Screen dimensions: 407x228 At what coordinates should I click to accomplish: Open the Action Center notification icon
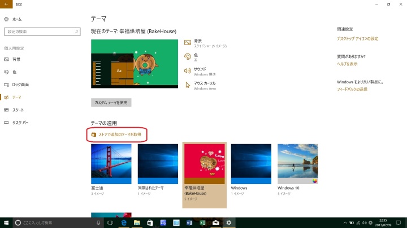tap(398, 222)
